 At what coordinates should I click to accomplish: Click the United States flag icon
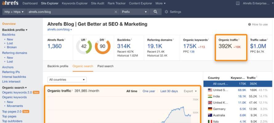tap(210, 90)
